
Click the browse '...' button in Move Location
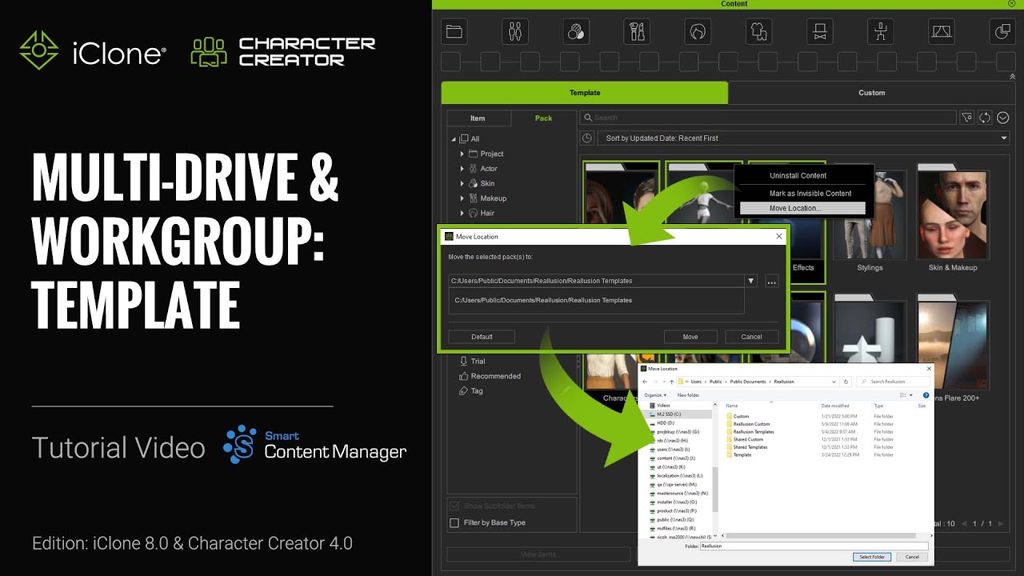pos(771,282)
